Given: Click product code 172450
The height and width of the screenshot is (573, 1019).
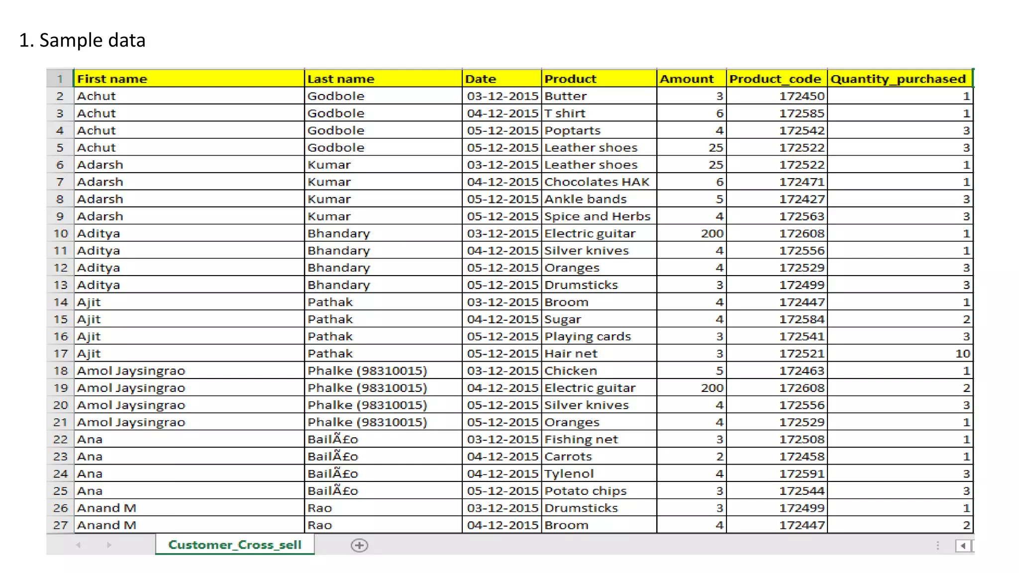Looking at the screenshot, I should 777,96.
